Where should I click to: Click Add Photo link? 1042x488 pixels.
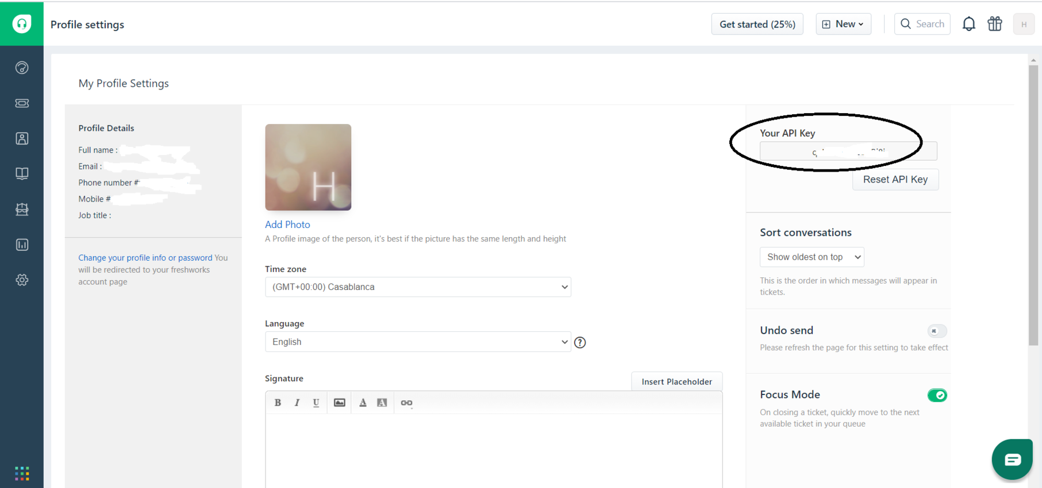pyautogui.click(x=287, y=224)
